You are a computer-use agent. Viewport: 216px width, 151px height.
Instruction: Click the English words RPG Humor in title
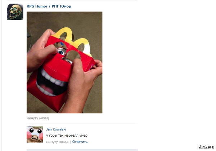37,6
